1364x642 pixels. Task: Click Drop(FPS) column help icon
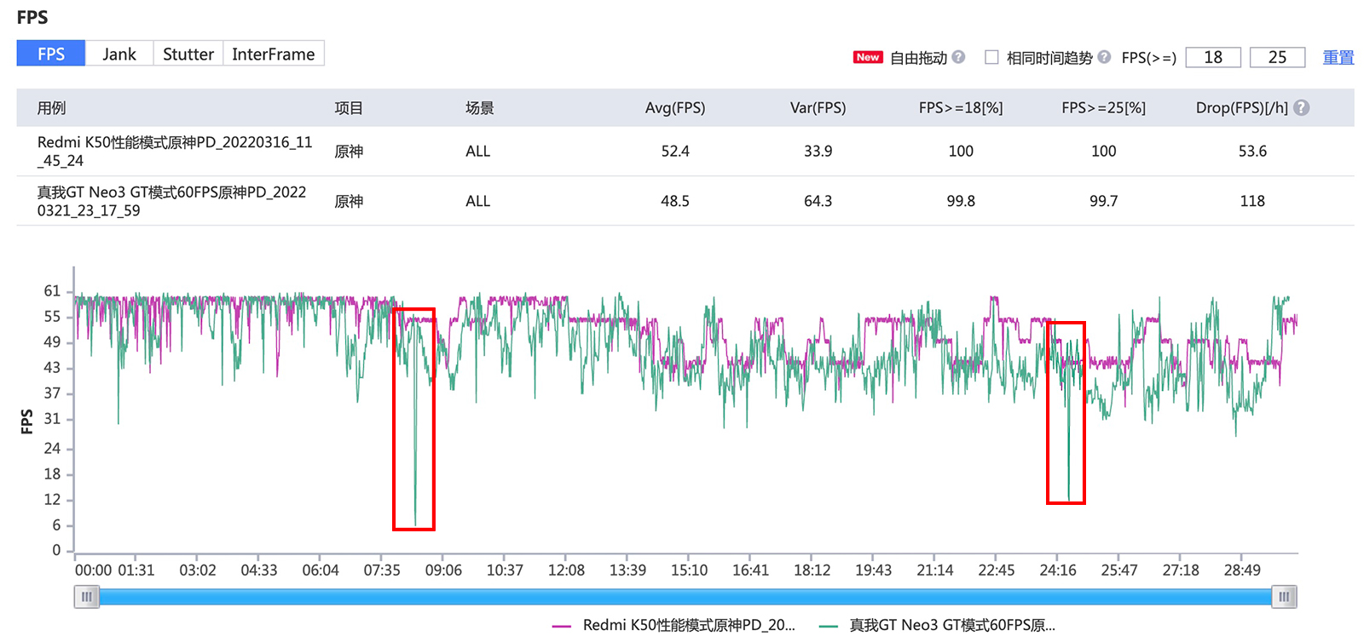[x=1301, y=108]
